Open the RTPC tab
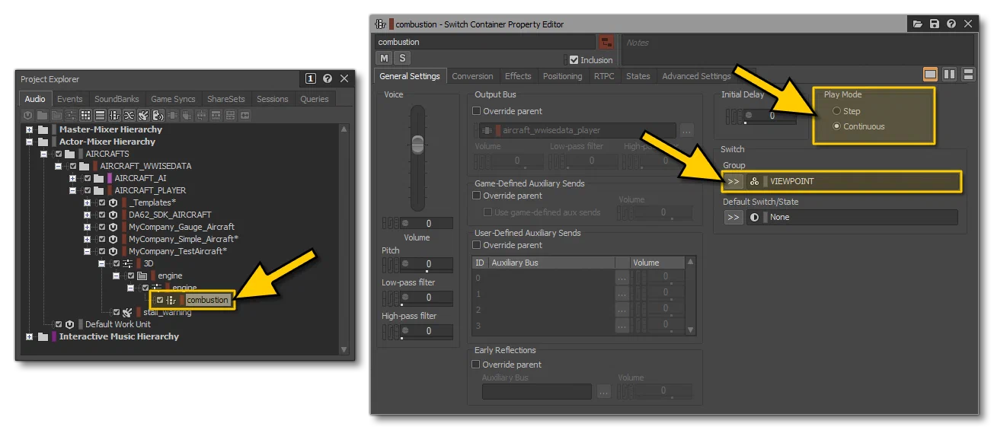This screenshot has width=994, height=430. click(x=604, y=76)
